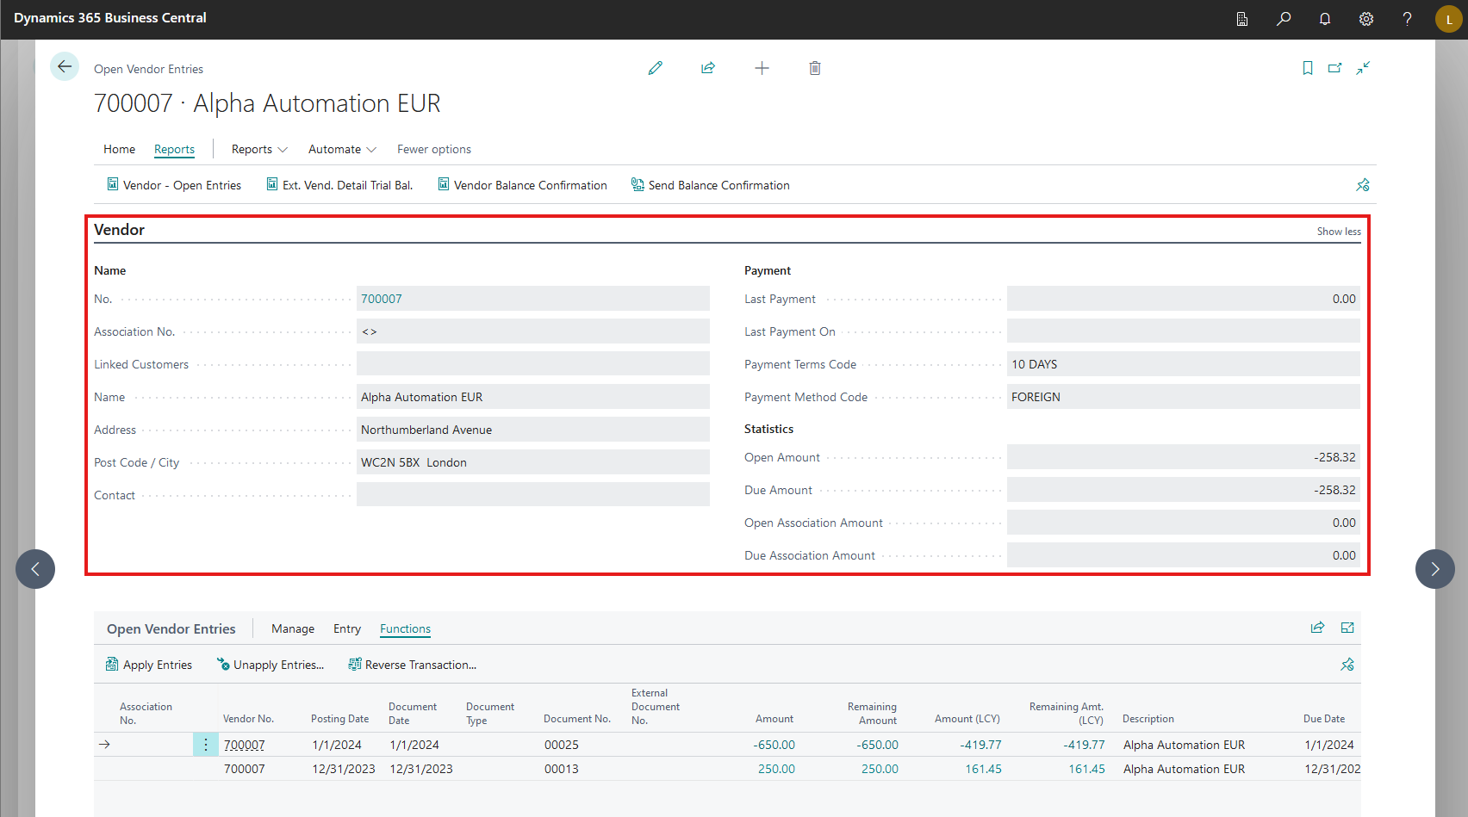Screen dimensions: 1468x817
Task: Expand the Reports dropdown menu
Action: [259, 149]
